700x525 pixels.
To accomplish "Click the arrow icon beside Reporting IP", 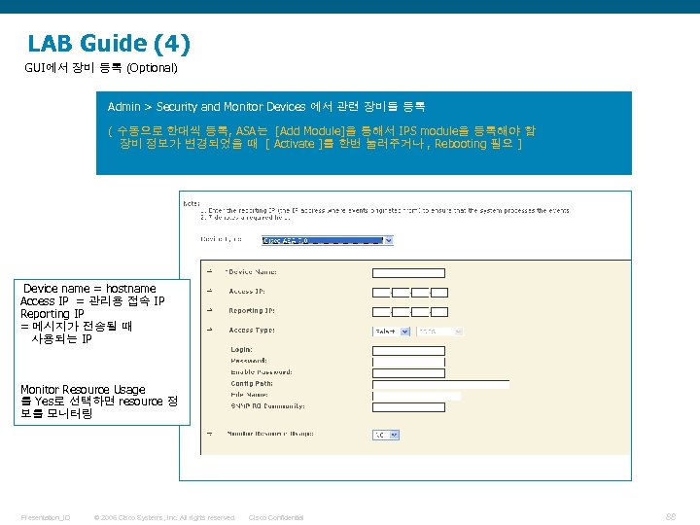I will (210, 310).
